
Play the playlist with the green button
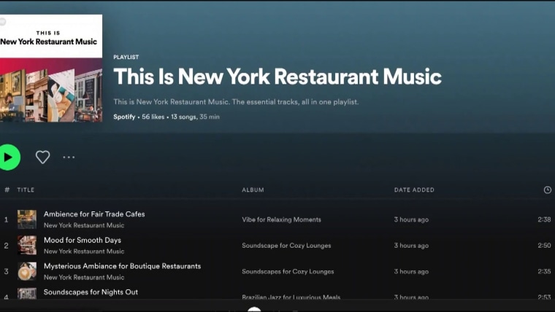pyautogui.click(x=9, y=157)
